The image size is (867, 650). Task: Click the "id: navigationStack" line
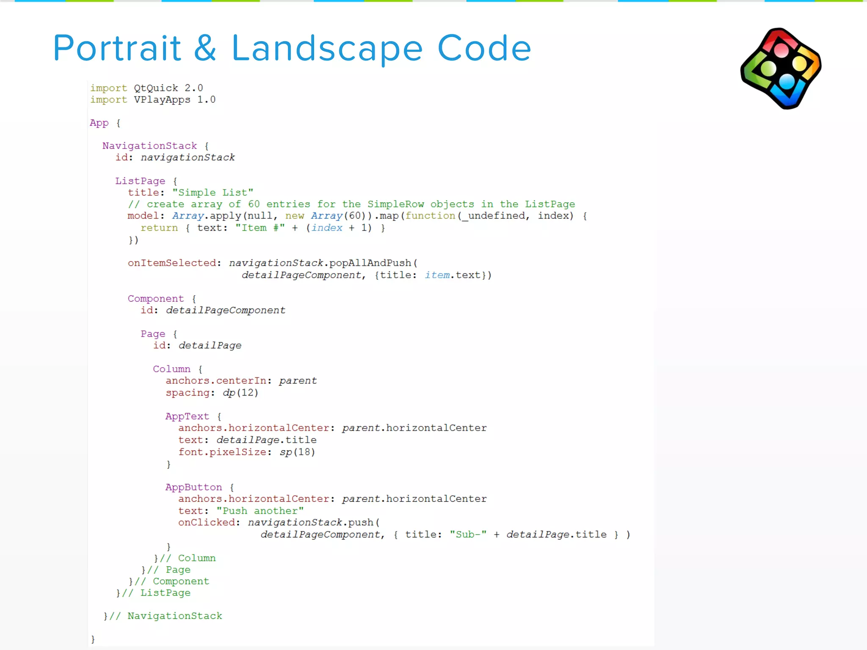[x=175, y=157]
